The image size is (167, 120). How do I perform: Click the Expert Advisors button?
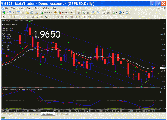coord(67,13)
